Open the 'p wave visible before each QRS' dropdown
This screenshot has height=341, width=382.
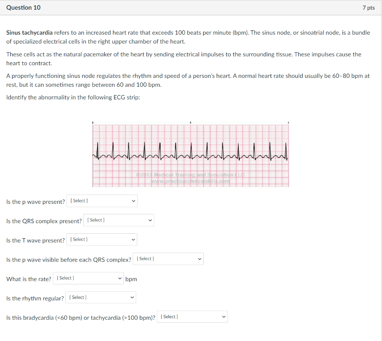pos(168,259)
